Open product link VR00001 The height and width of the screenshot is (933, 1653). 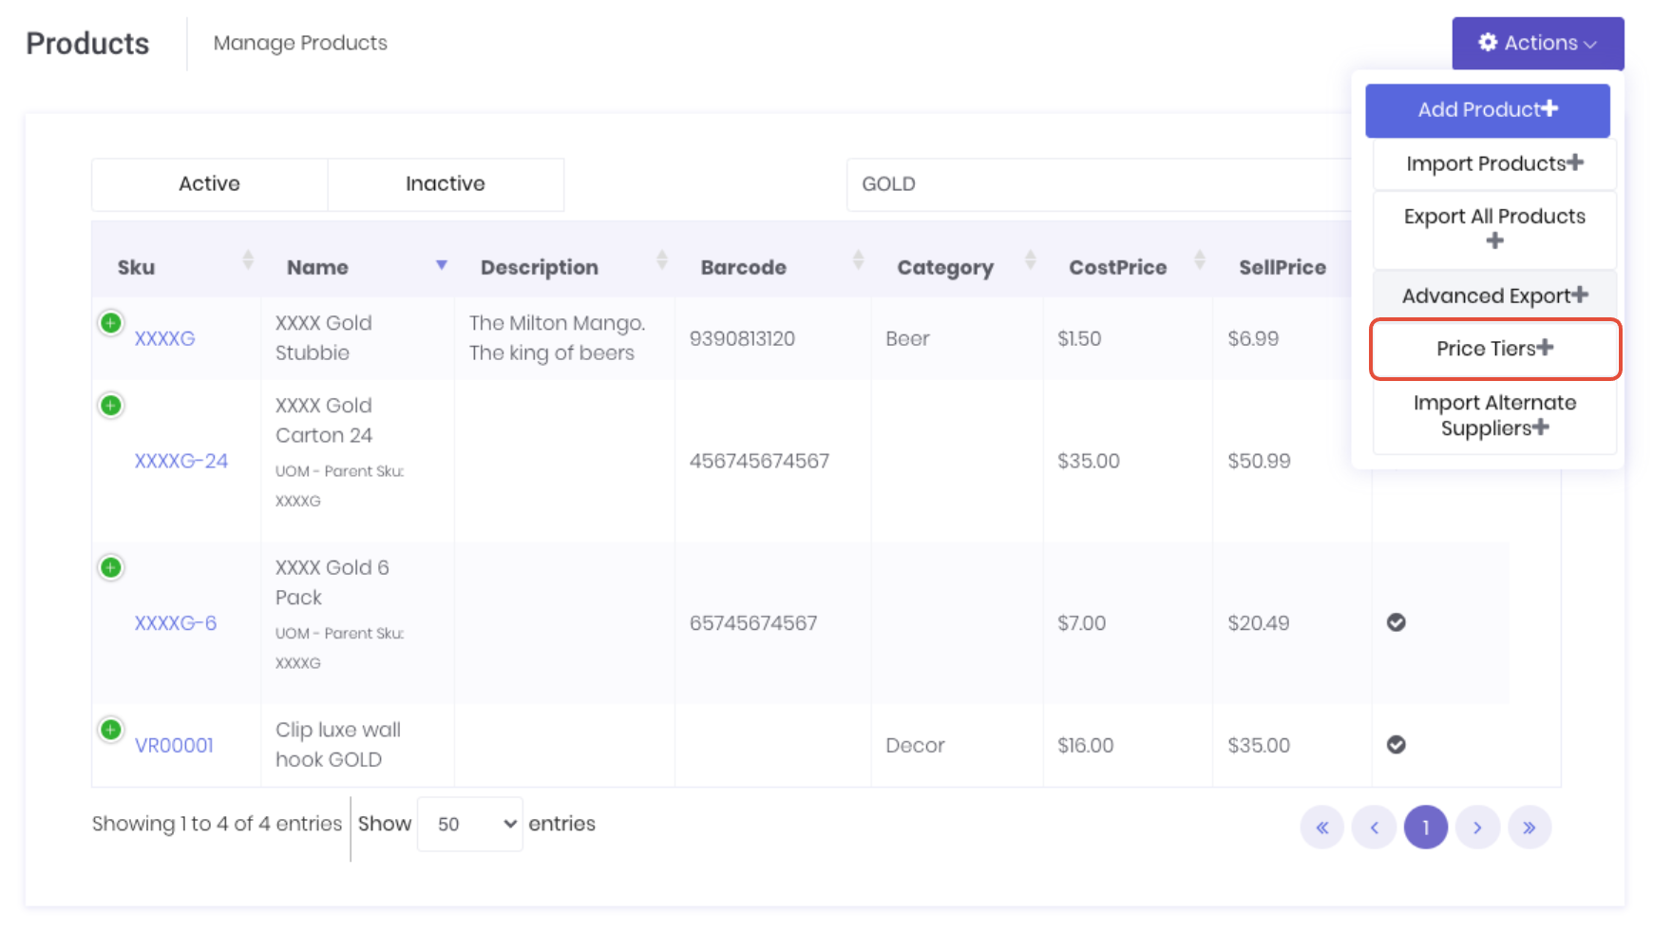[174, 746]
